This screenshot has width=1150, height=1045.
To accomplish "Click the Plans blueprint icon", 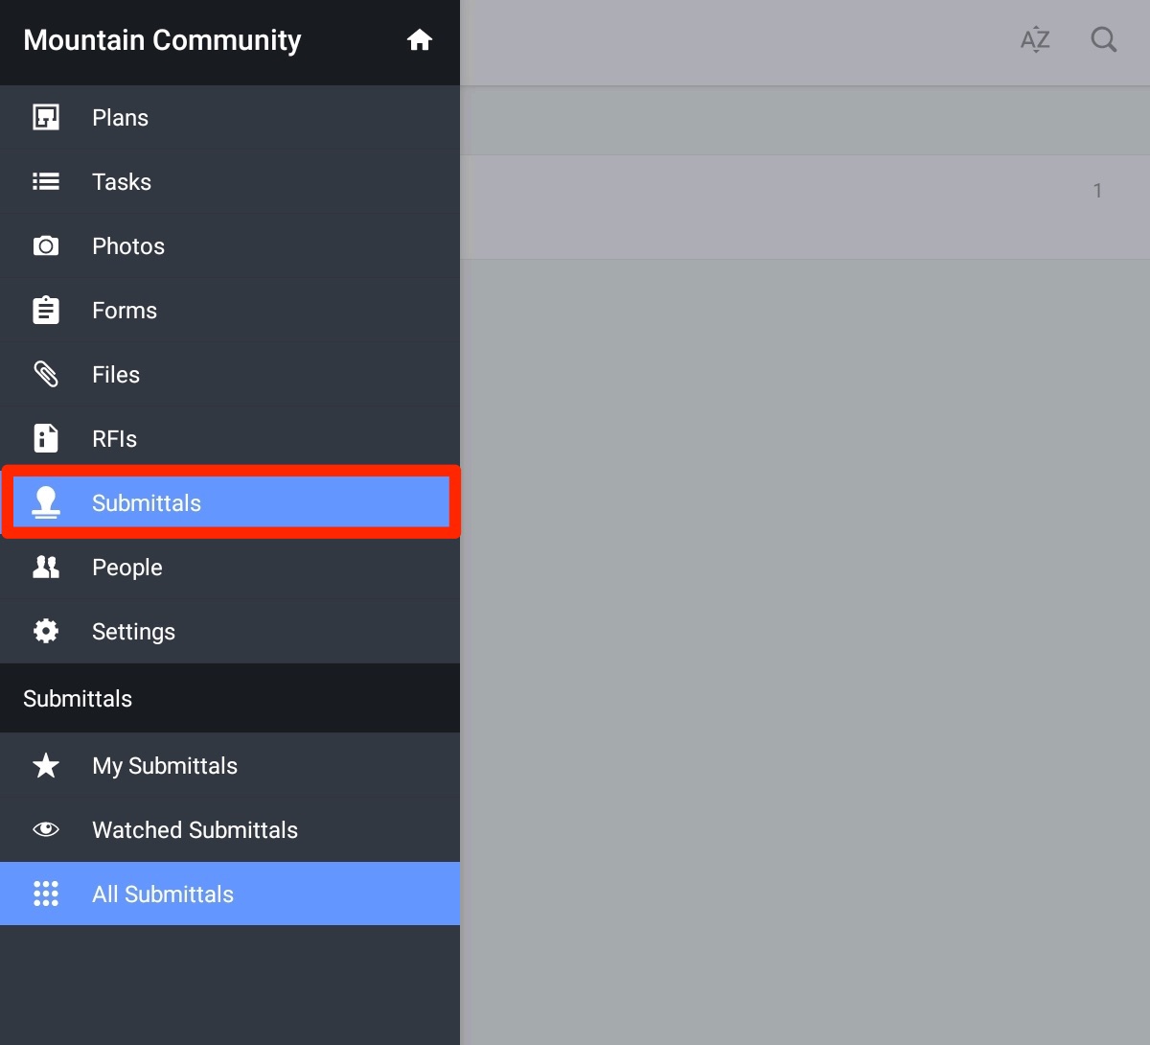I will point(46,118).
